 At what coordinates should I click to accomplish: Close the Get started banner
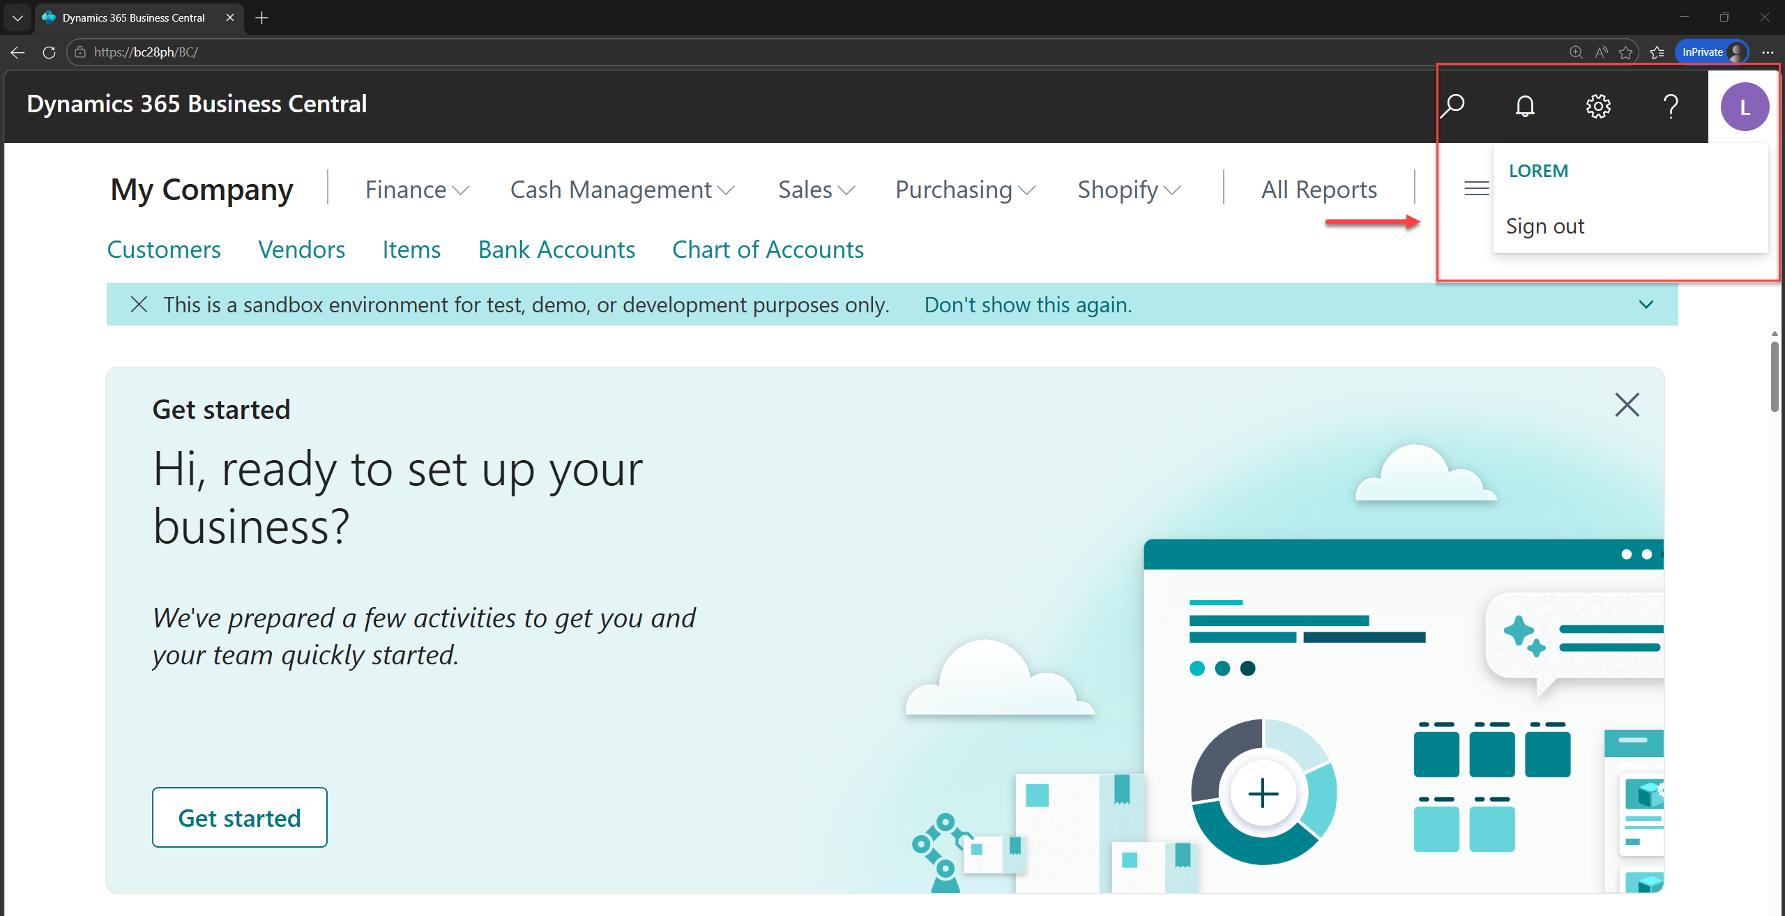[1627, 404]
